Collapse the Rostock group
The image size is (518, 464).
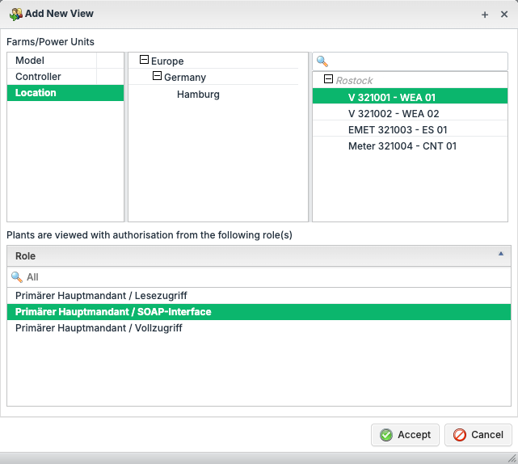tap(328, 80)
